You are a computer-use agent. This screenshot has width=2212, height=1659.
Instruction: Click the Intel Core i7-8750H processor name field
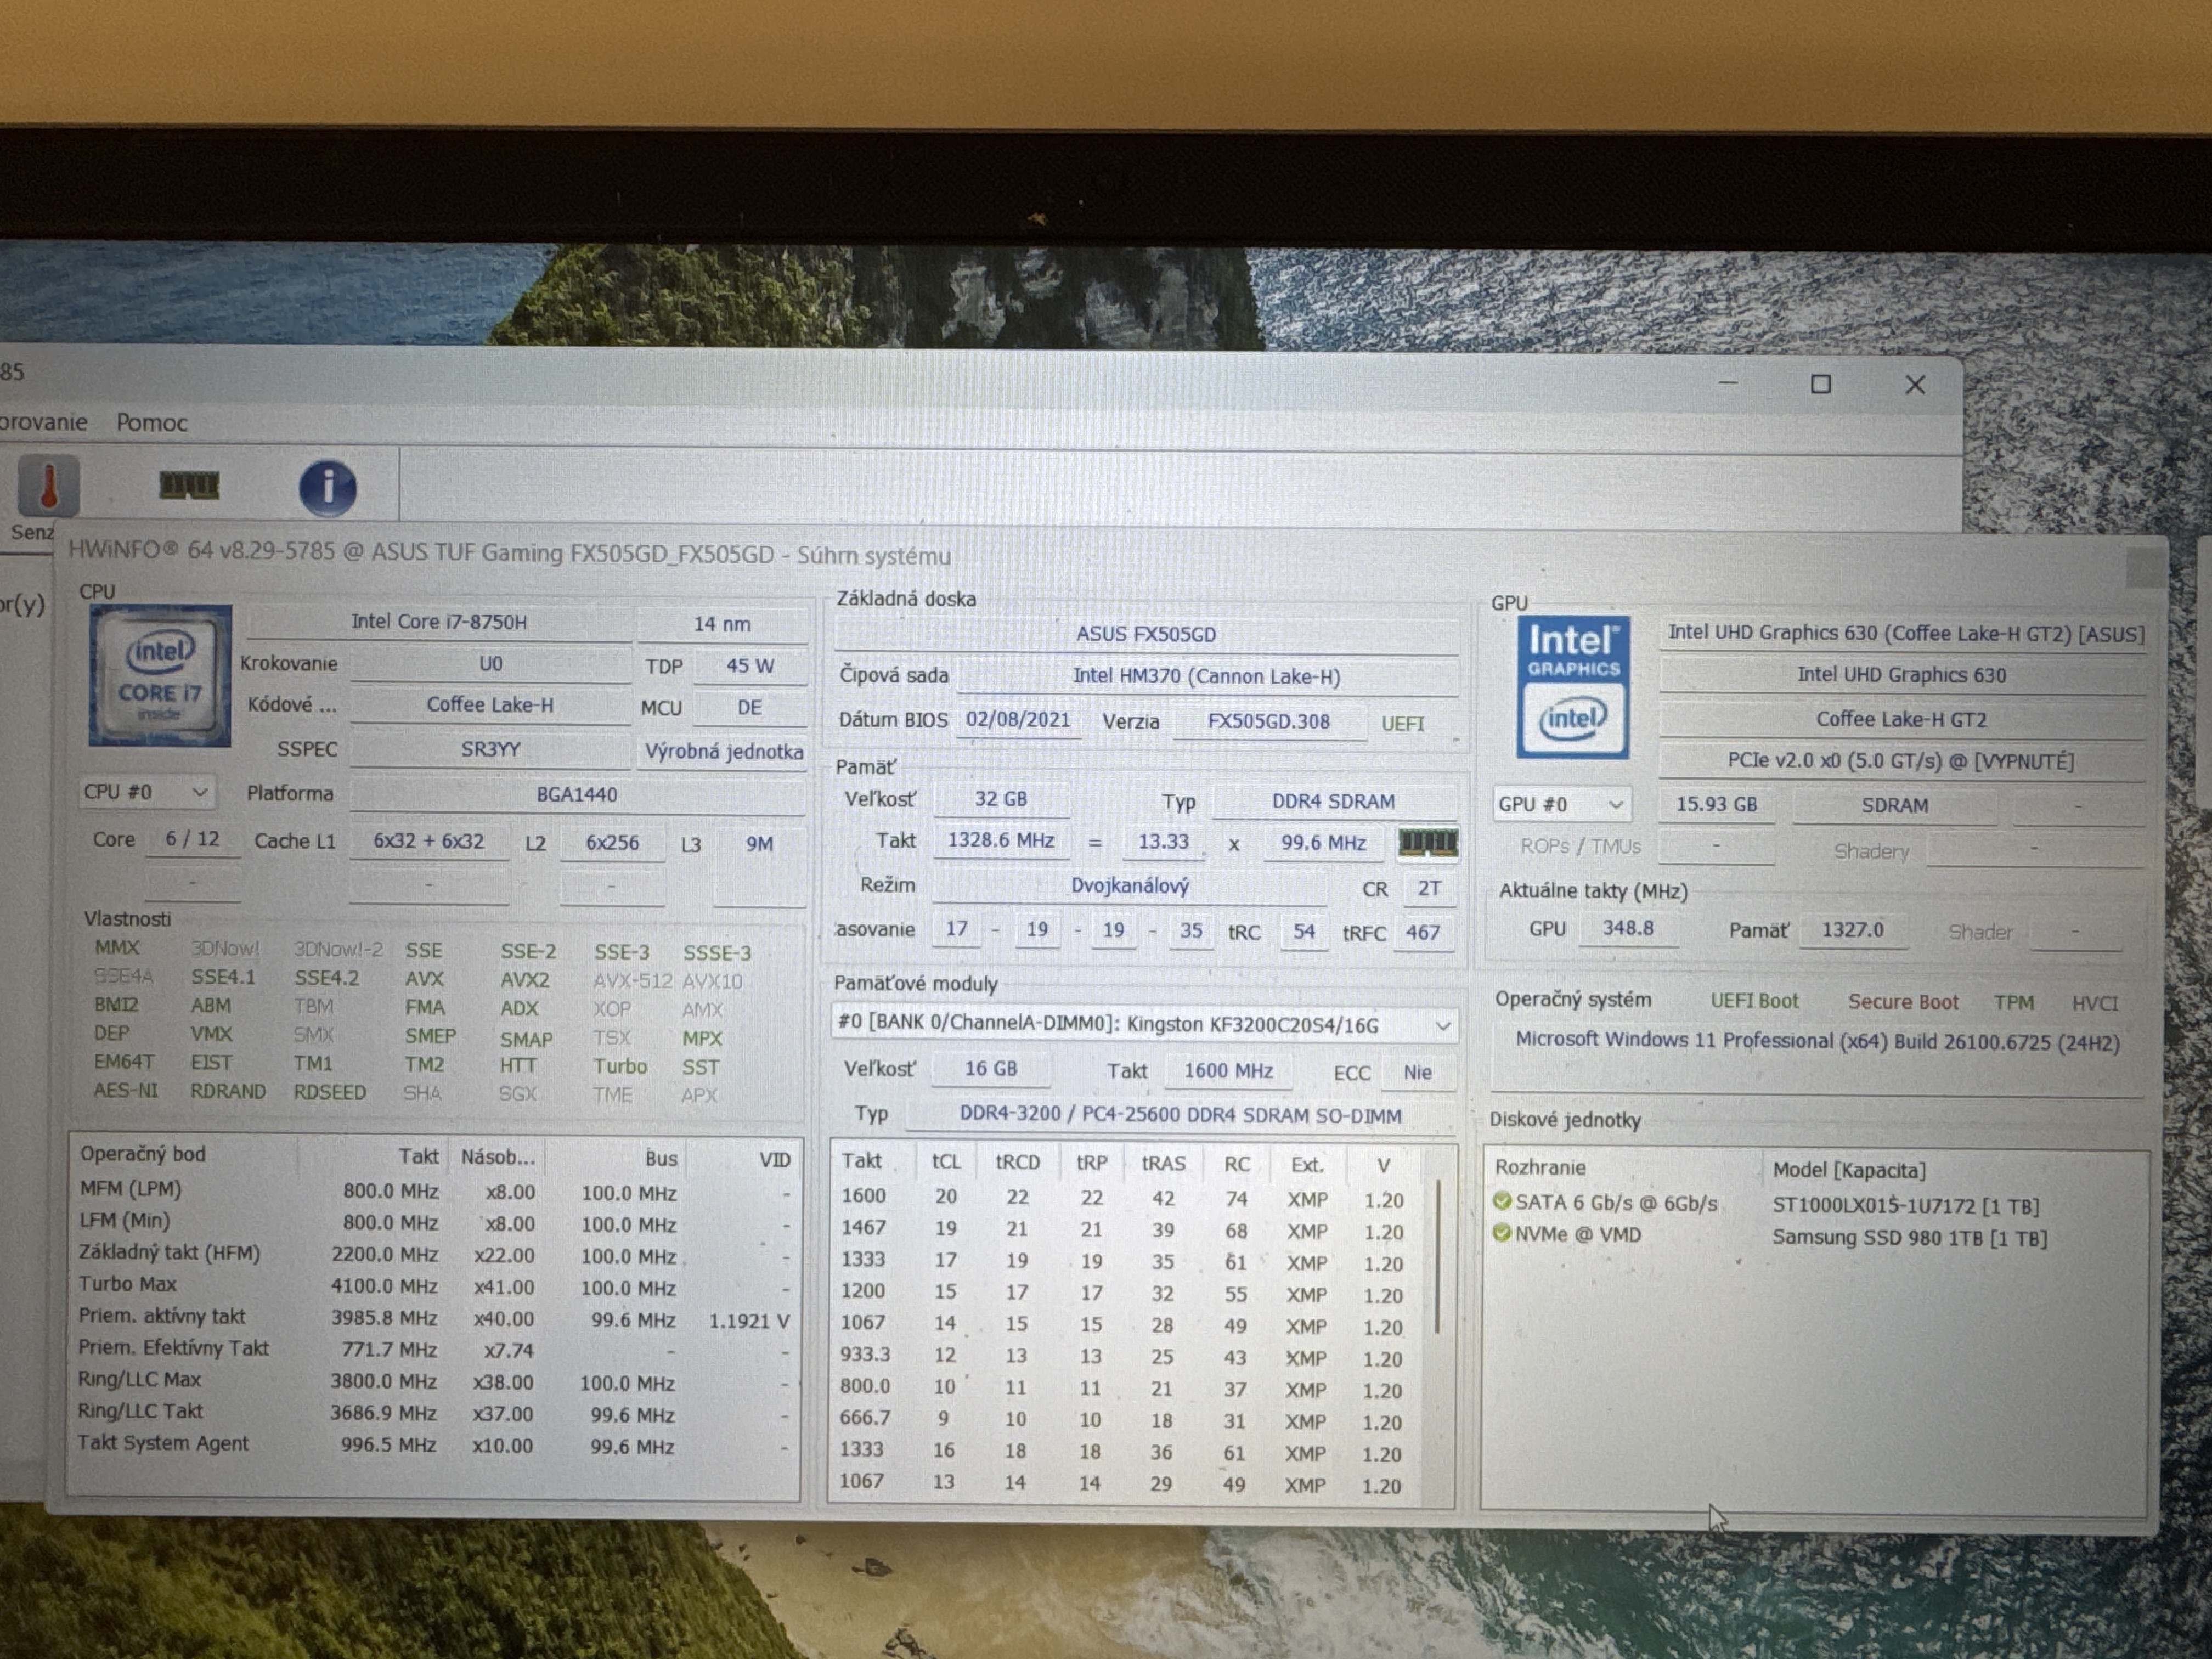click(439, 622)
